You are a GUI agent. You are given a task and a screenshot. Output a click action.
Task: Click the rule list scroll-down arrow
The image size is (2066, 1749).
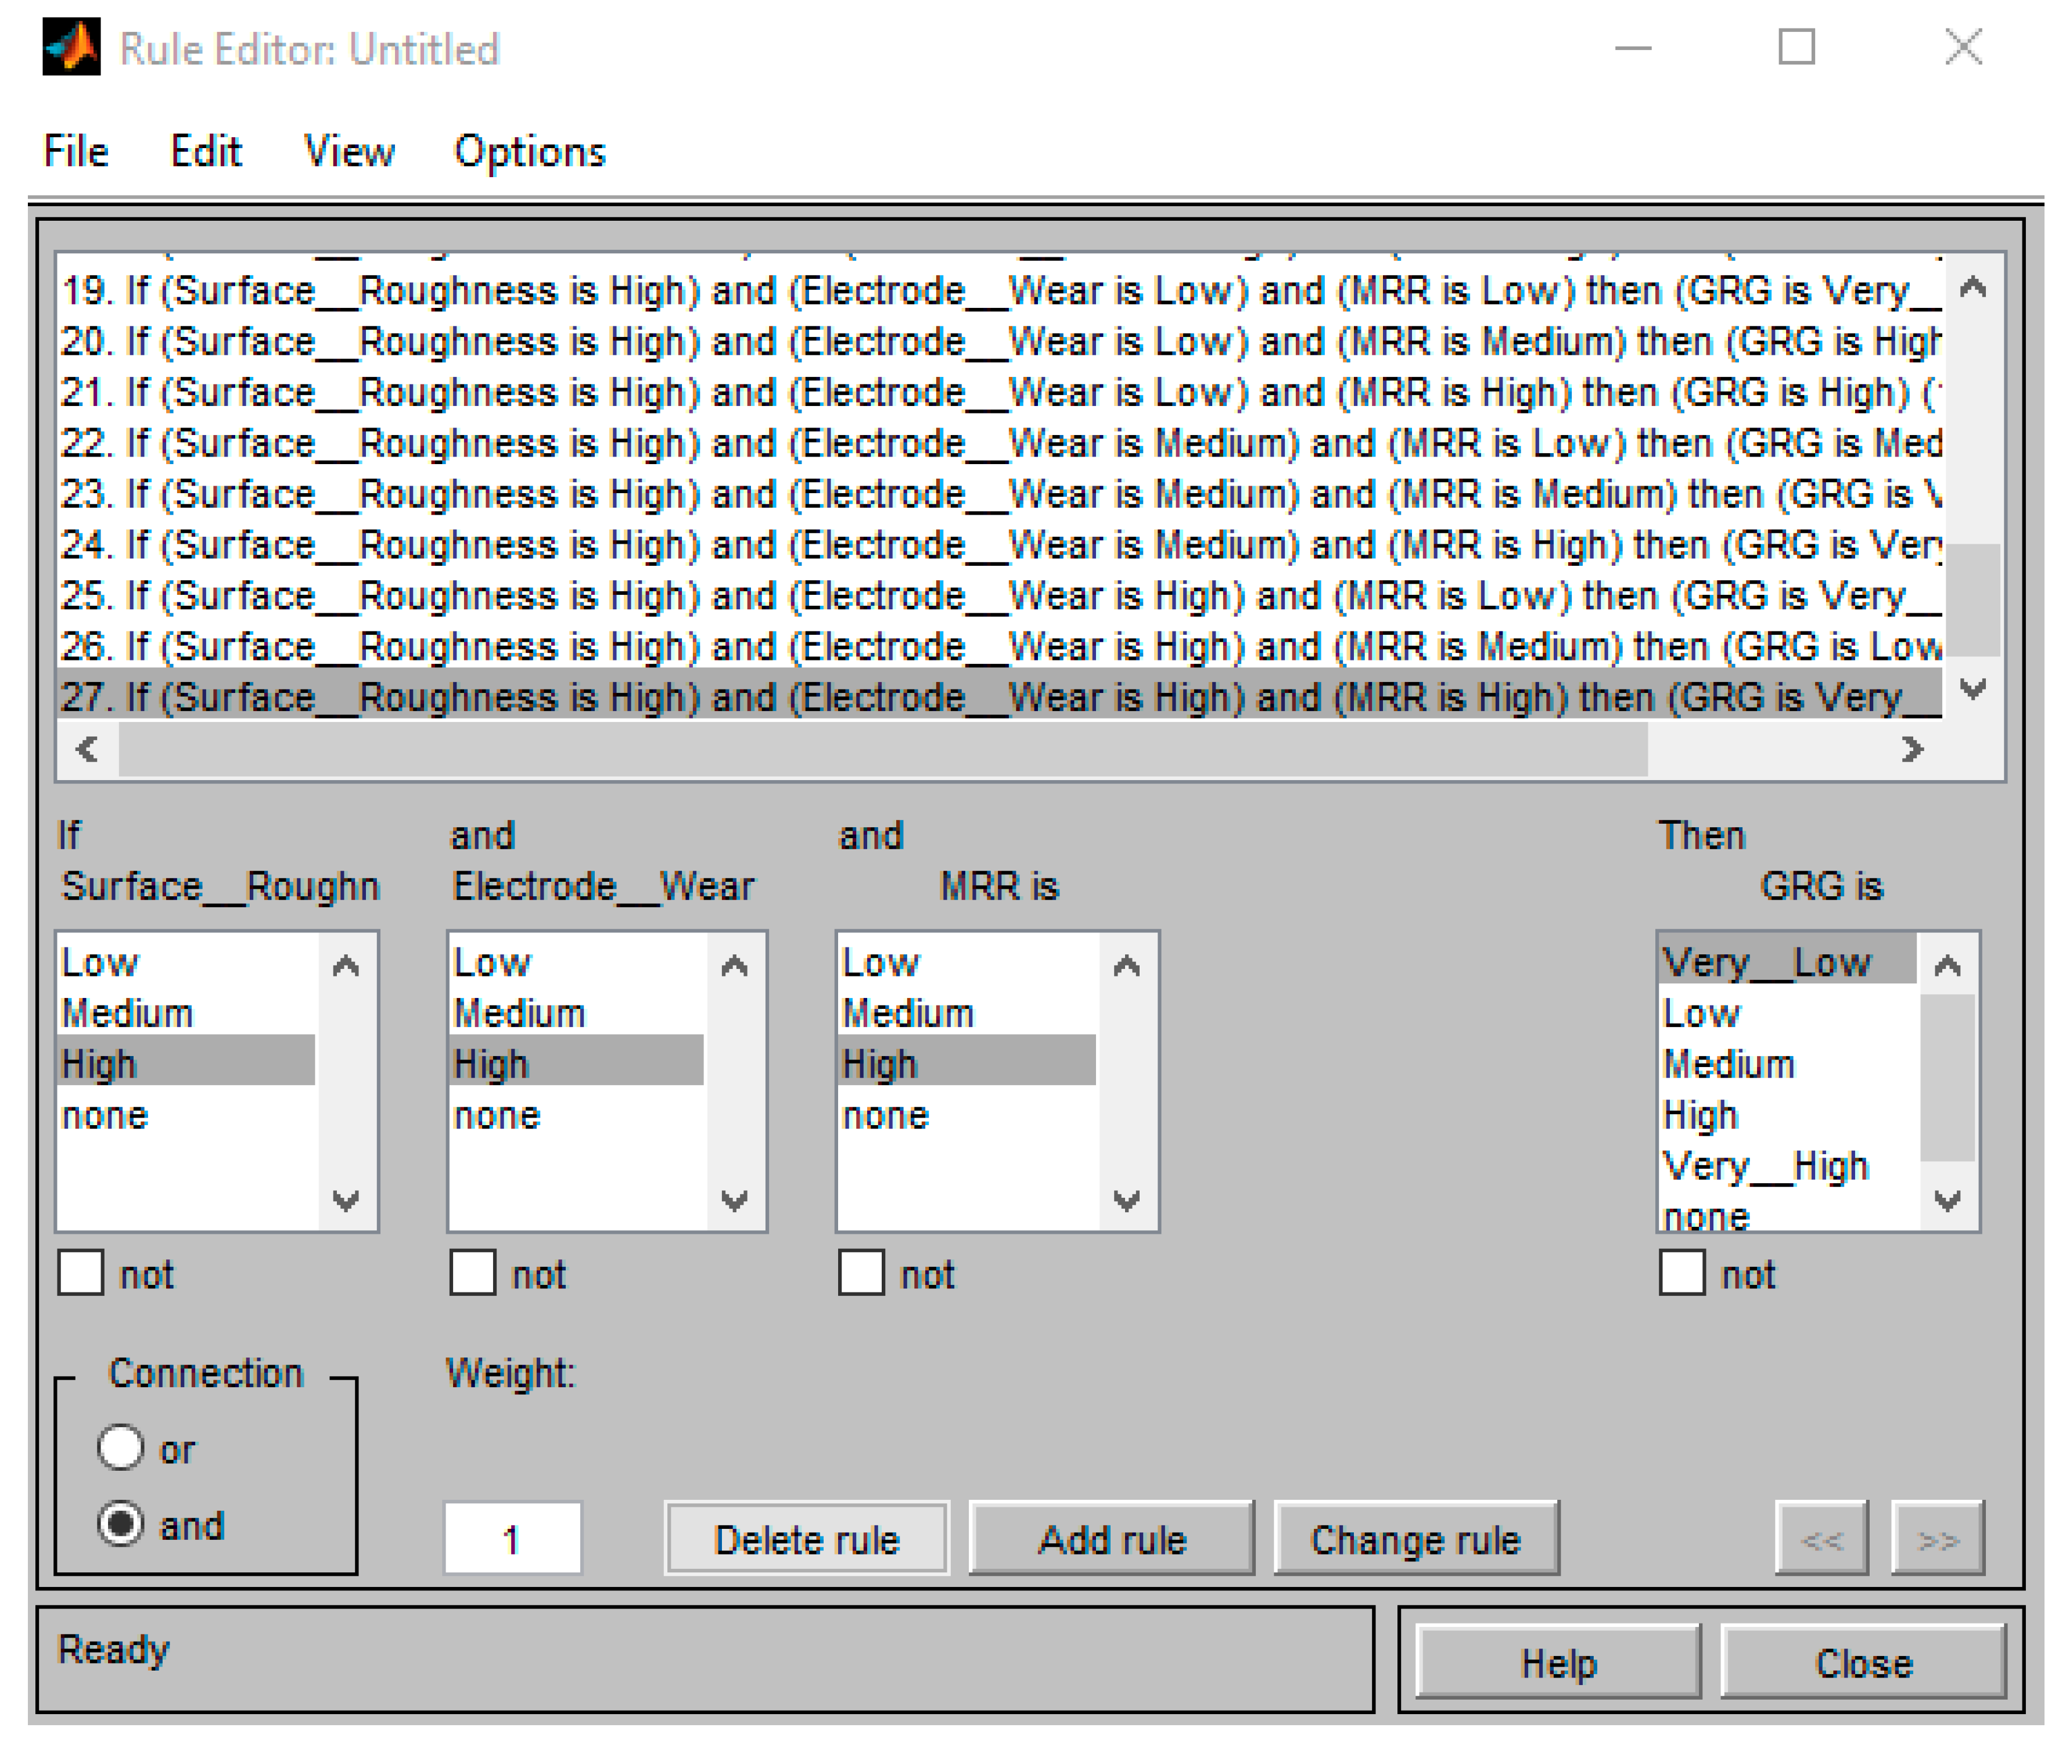1972,688
